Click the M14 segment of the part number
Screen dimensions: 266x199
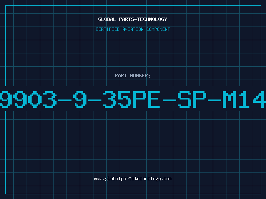(x=244, y=99)
